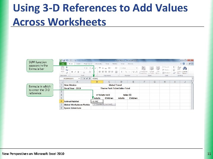Viewport: 213px width, 159px height.
Task: Click the Paste clipboard icon
Action: pyautogui.click(x=63, y=68)
